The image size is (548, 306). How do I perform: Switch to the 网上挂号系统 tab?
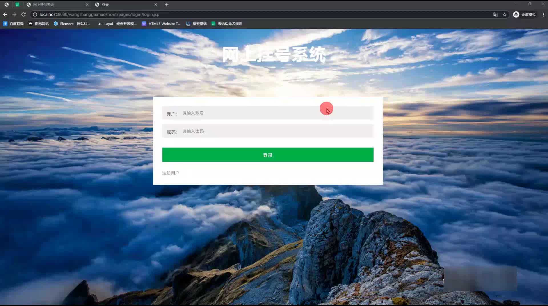coord(57,5)
